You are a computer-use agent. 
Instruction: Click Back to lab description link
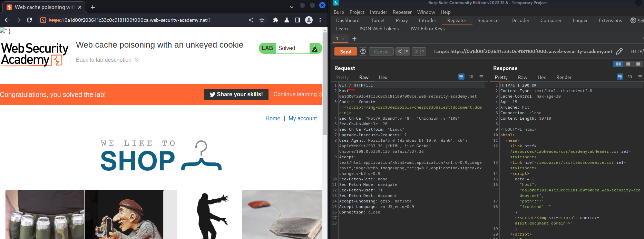coord(107,60)
